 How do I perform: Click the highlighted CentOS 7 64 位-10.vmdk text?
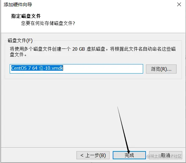(x=37, y=68)
